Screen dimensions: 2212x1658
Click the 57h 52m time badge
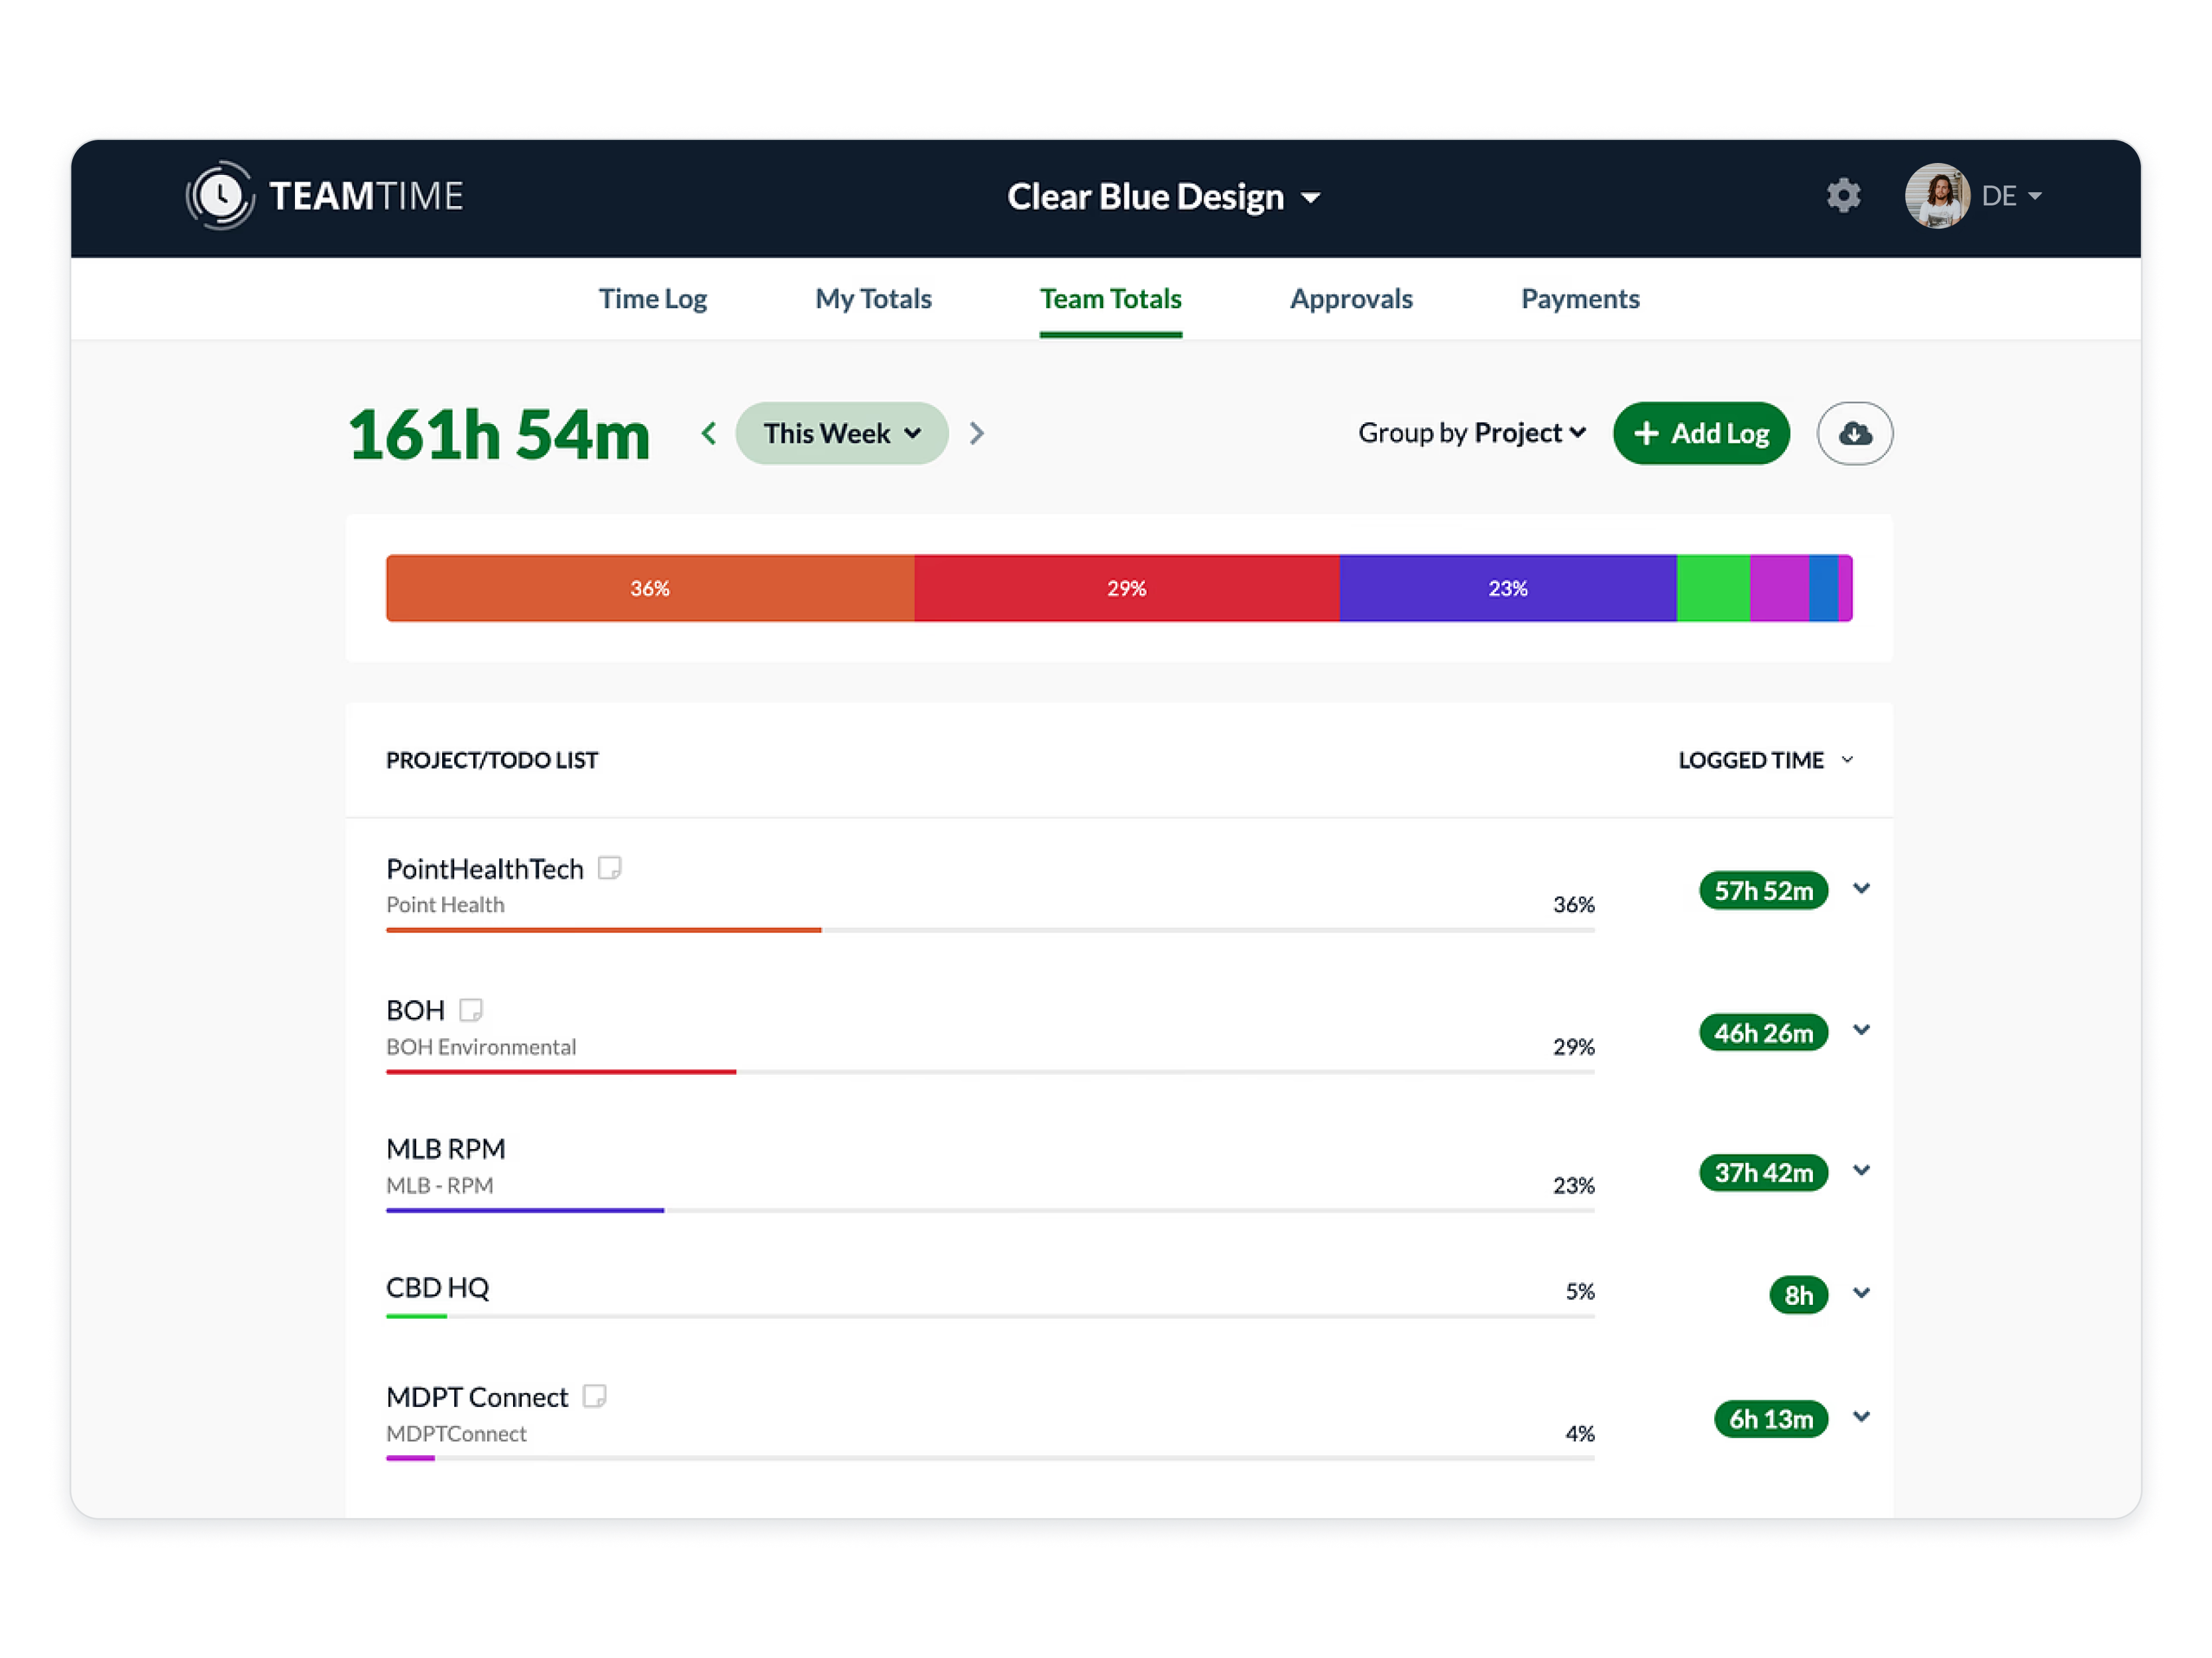coord(1763,891)
